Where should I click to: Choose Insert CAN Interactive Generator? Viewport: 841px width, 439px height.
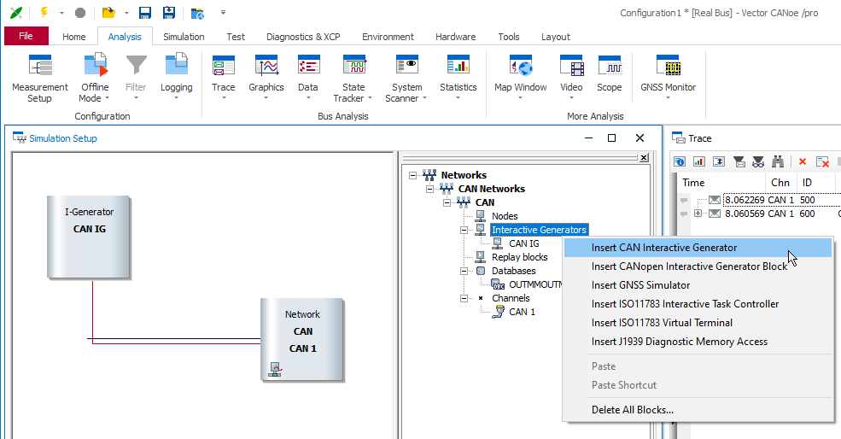(663, 248)
